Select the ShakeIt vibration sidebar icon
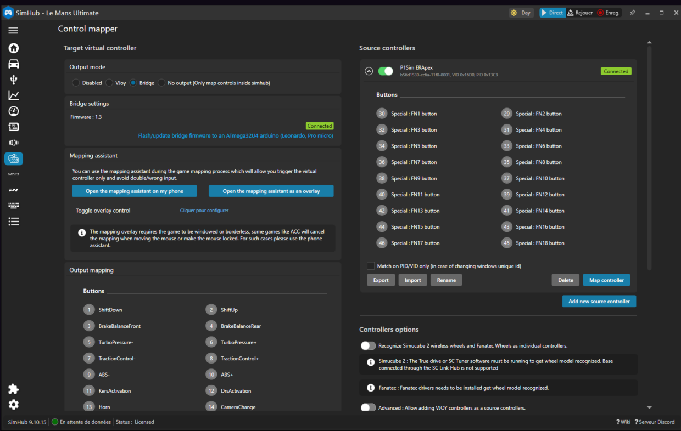 tap(13, 142)
